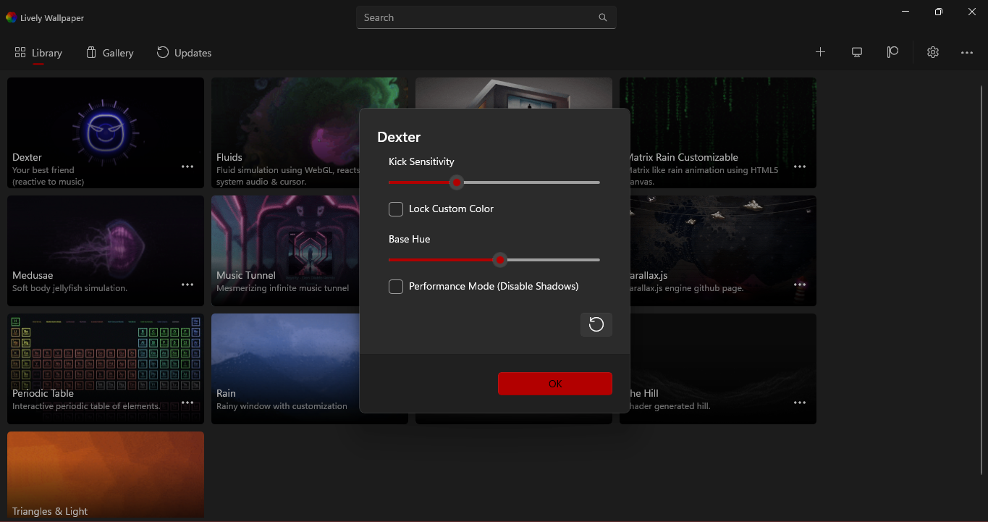Adjust the Kick Sensitivity slider

tap(494, 182)
